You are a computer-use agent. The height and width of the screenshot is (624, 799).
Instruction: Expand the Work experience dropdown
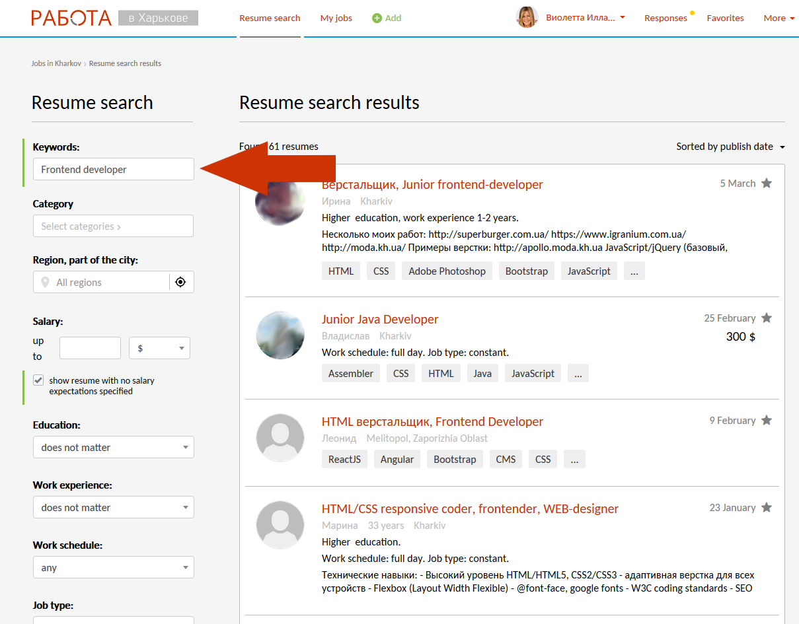coord(113,508)
